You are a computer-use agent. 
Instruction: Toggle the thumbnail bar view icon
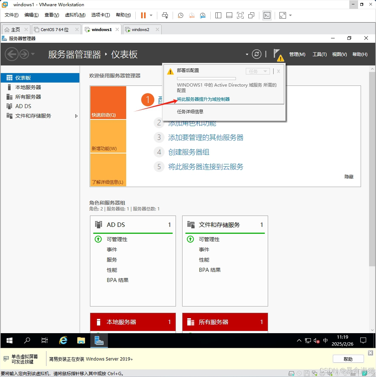coord(229,15)
